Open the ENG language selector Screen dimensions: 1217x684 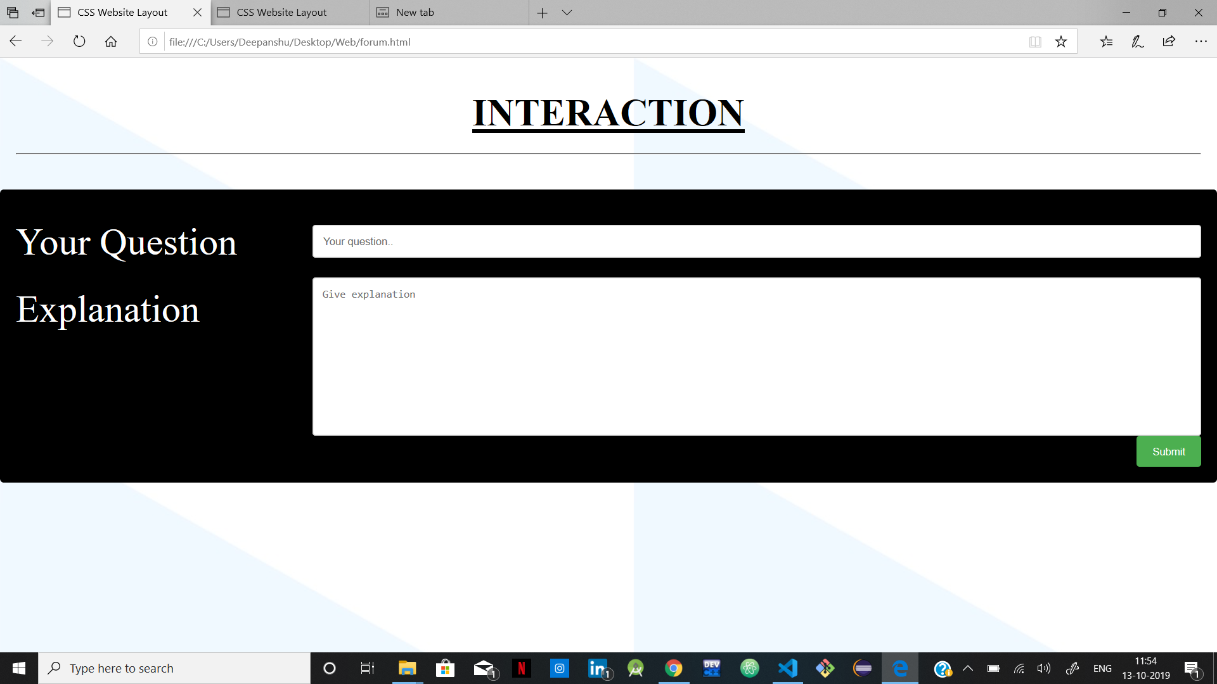[x=1102, y=668]
